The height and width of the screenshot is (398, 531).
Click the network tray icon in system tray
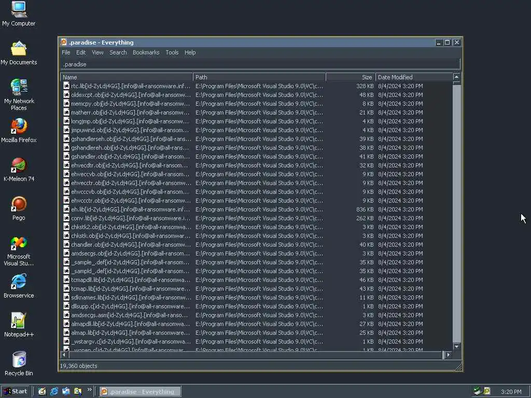pos(478,391)
